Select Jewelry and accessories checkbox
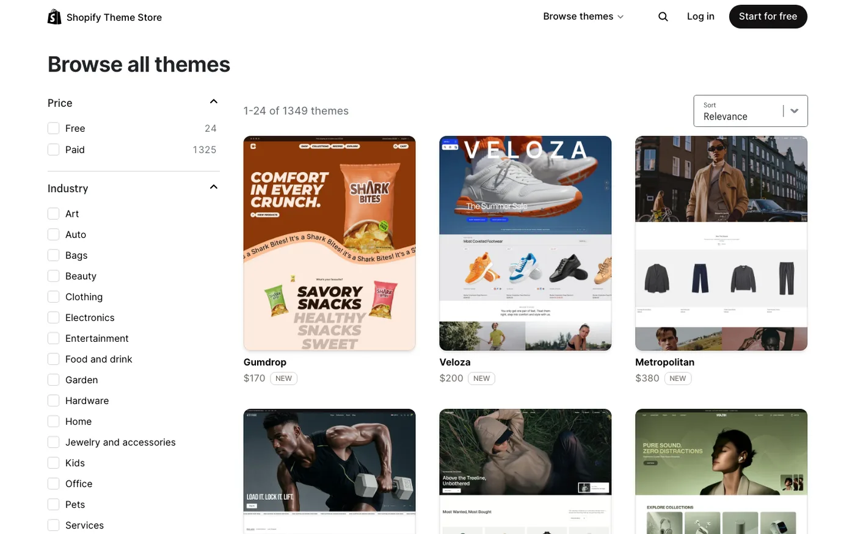Image resolution: width=855 pixels, height=534 pixels. (54, 442)
